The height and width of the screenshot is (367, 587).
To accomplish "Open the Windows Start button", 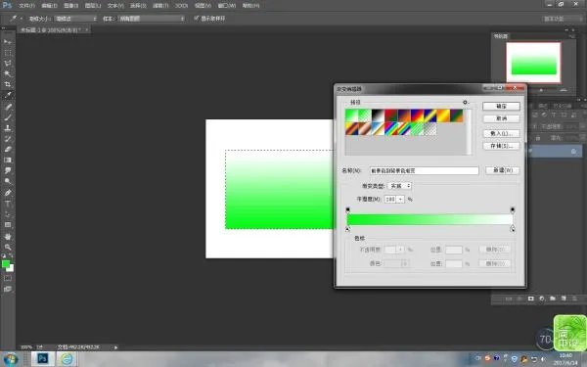I will (x=11, y=359).
